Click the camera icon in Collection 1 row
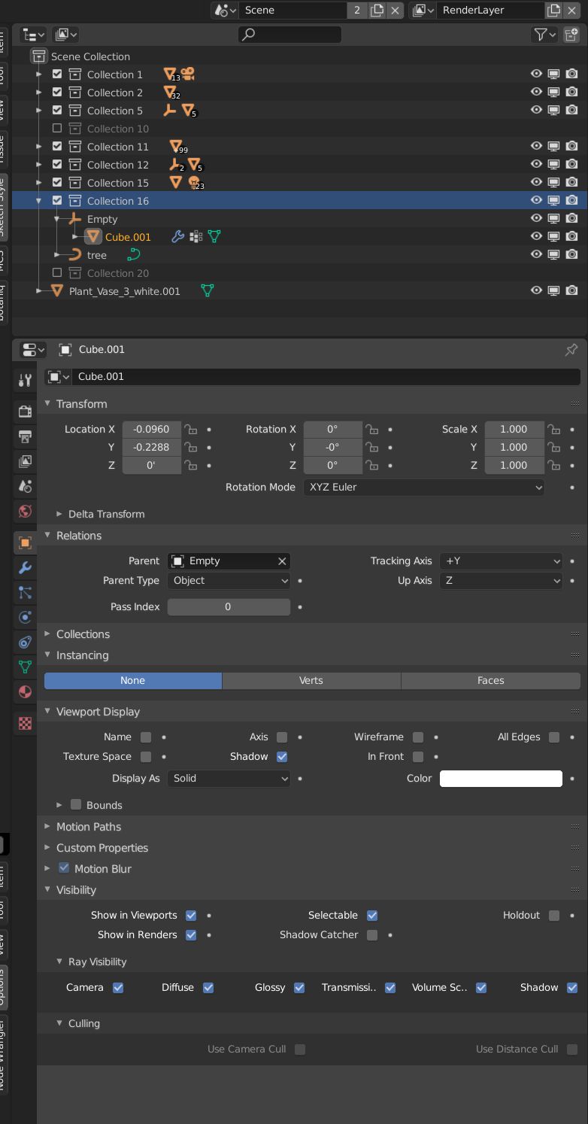588x1124 pixels. (x=188, y=74)
